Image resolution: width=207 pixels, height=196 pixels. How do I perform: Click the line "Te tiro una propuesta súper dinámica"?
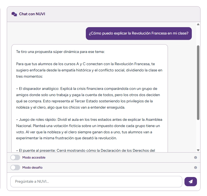[60, 52]
